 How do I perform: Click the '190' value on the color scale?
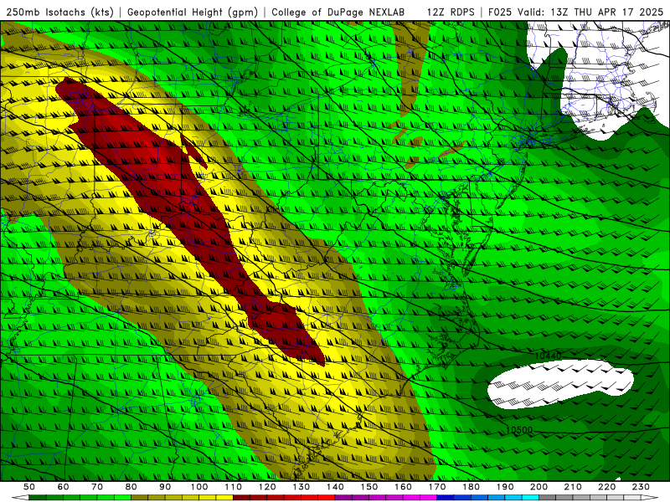(x=505, y=487)
